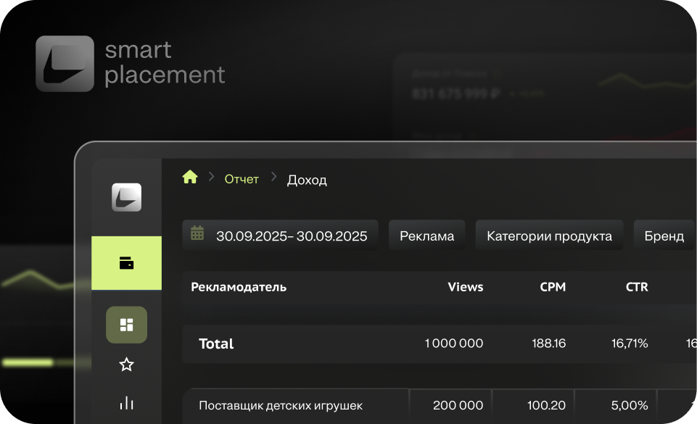This screenshot has height=424, width=697.
Task: Select Отчет in the breadcrumb navigation
Action: (x=242, y=178)
